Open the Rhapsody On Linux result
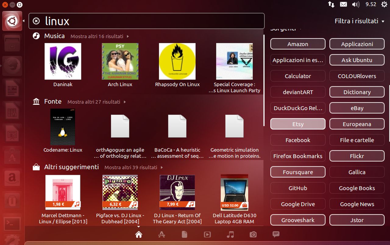The height and width of the screenshot is (245, 390). (177, 65)
